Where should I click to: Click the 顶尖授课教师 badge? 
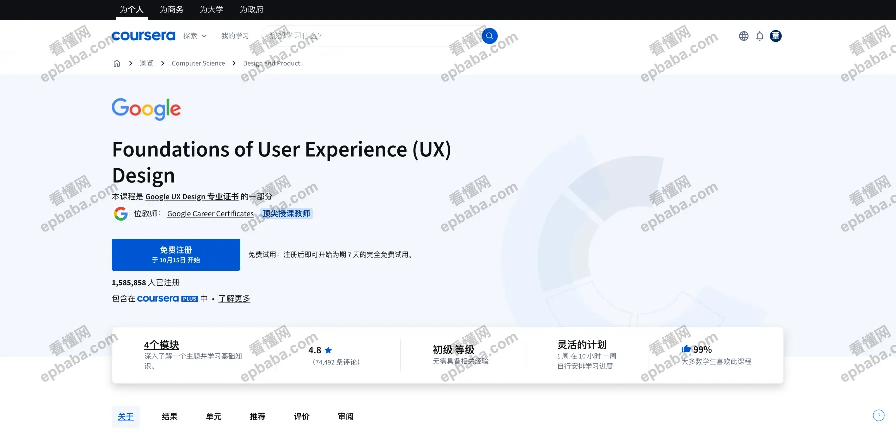point(286,214)
